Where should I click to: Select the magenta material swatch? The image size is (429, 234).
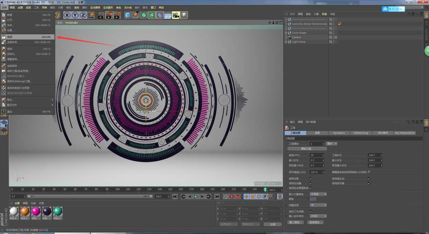point(36,211)
